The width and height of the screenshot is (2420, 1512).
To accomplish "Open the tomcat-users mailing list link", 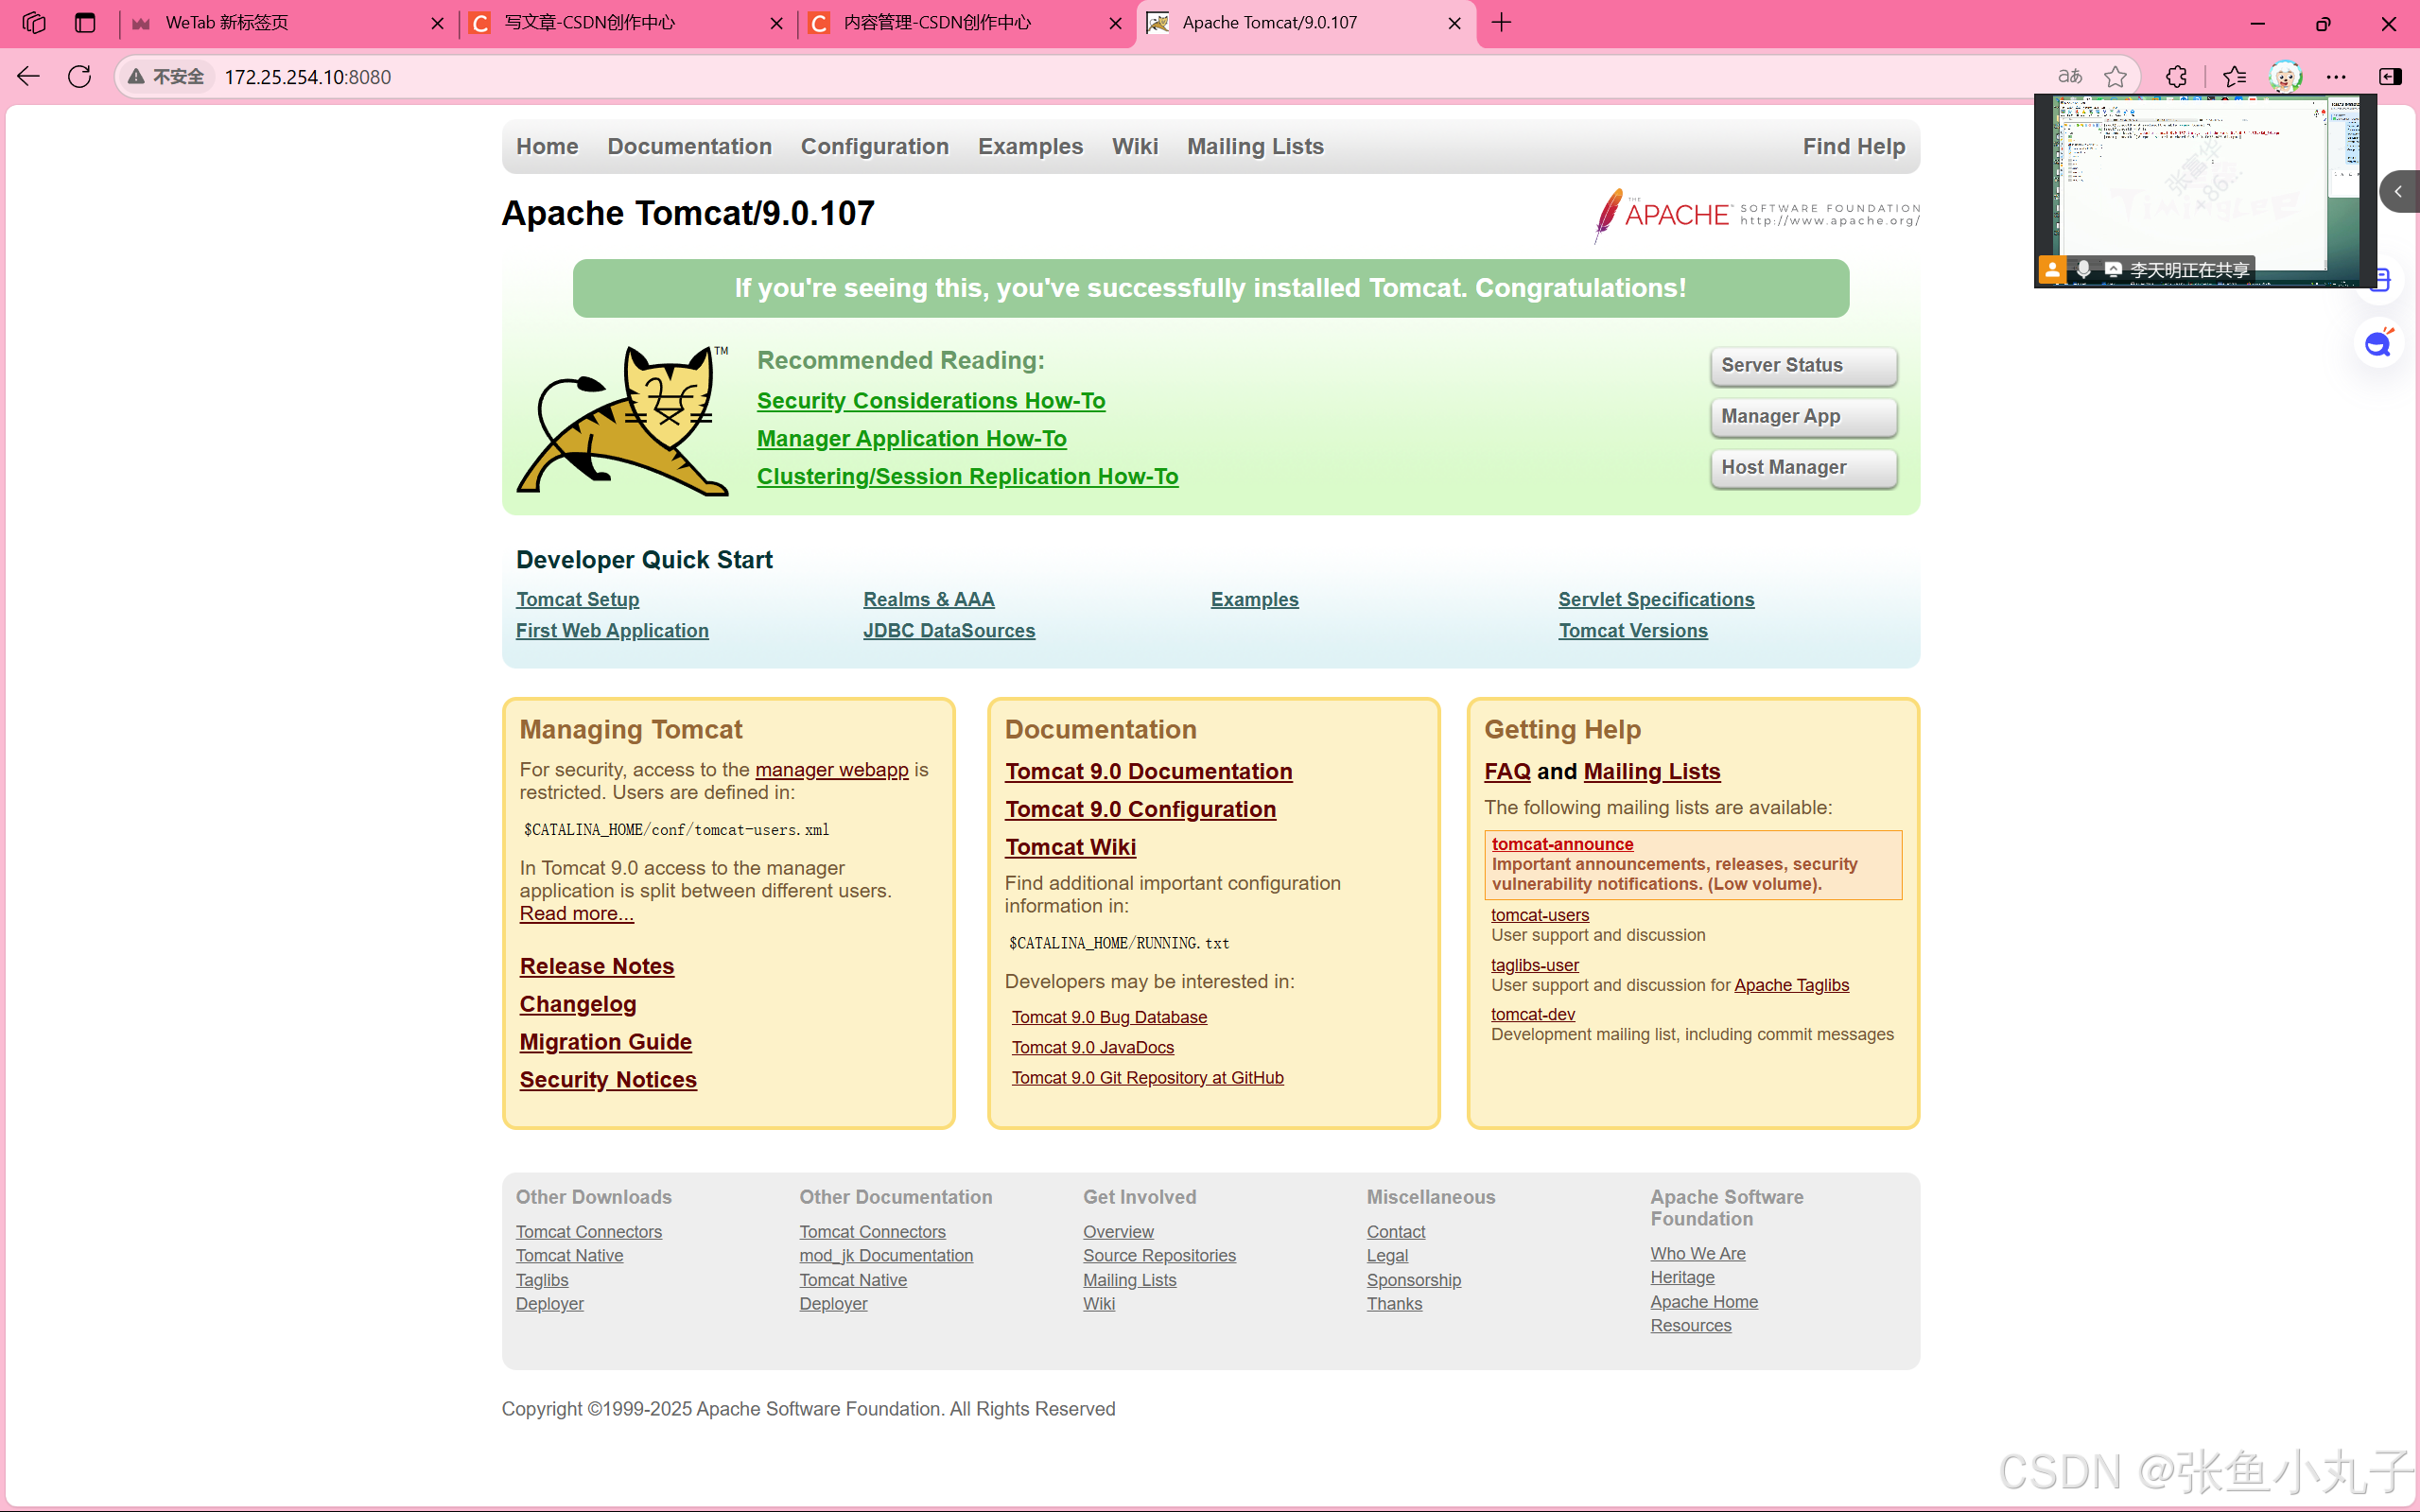I will tap(1540, 915).
